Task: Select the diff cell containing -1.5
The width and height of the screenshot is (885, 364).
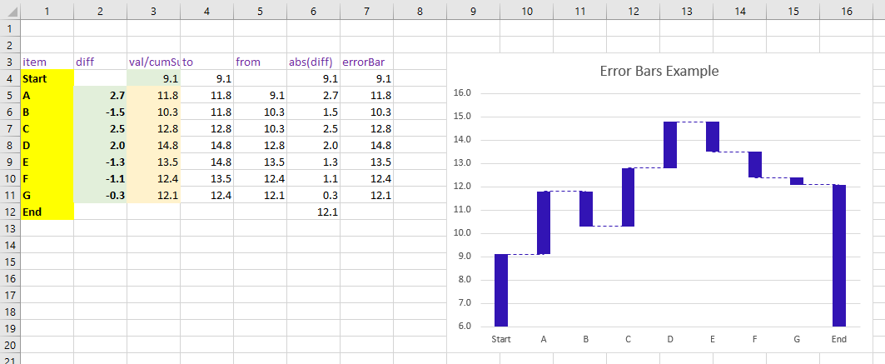Action: [100, 112]
